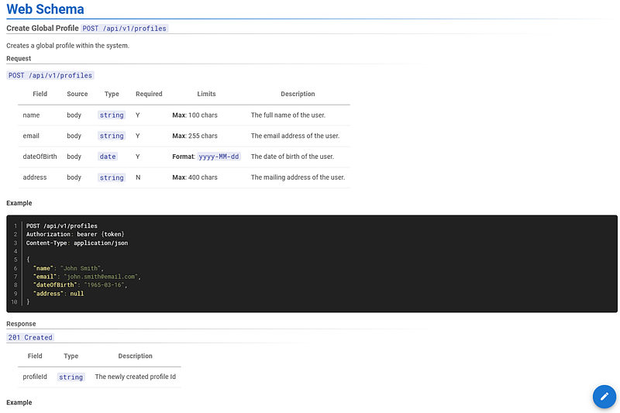Viewport: 620px width, 413px height.
Task: Click the address field cell
Action: 35,177
